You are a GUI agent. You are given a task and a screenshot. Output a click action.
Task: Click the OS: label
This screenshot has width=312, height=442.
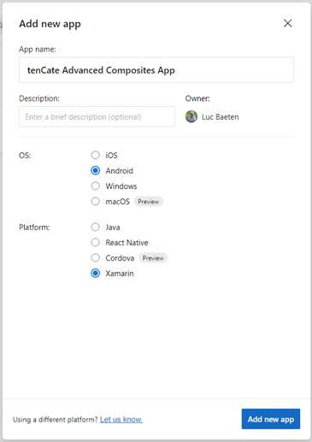coord(25,156)
